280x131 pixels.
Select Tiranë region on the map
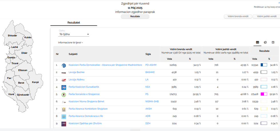click(15, 63)
